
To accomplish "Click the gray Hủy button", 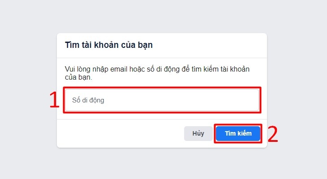I will (198, 133).
